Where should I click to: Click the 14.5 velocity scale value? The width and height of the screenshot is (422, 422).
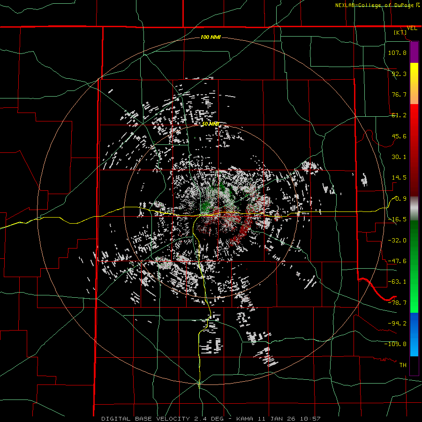(399, 178)
